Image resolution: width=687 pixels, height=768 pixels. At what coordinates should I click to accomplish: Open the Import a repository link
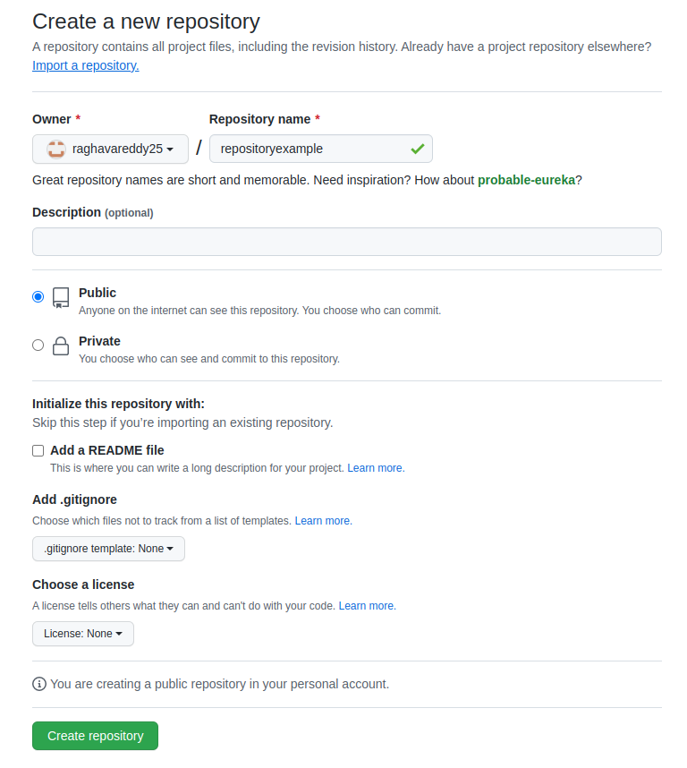tap(85, 65)
